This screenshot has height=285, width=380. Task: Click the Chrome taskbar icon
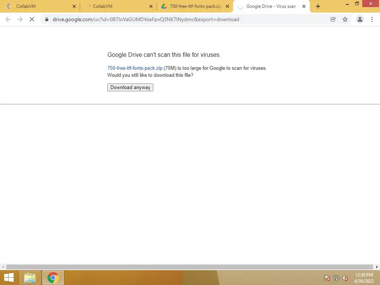[53, 278]
